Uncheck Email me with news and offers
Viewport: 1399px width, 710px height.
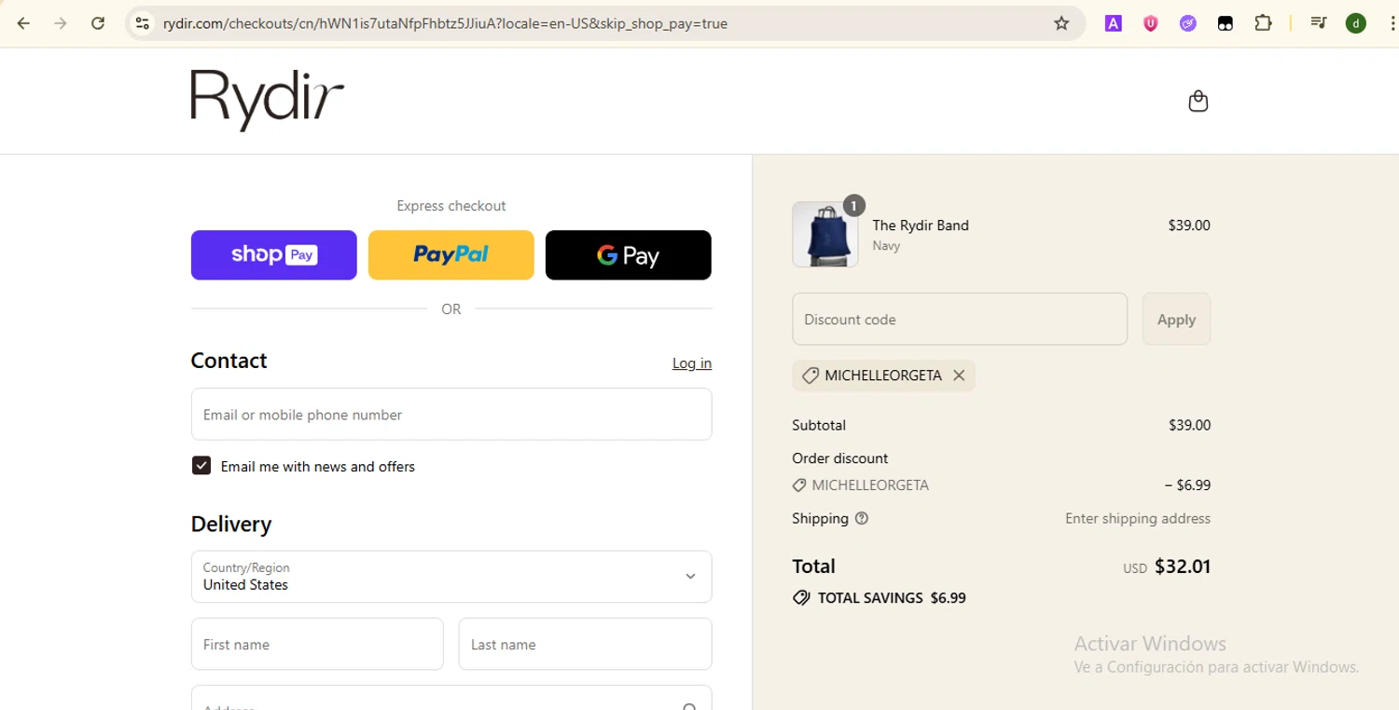[x=201, y=466]
